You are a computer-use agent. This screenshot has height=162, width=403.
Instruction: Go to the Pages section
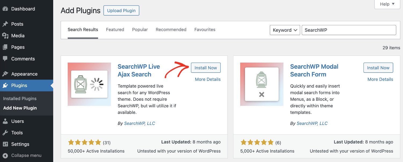[x=17, y=47]
